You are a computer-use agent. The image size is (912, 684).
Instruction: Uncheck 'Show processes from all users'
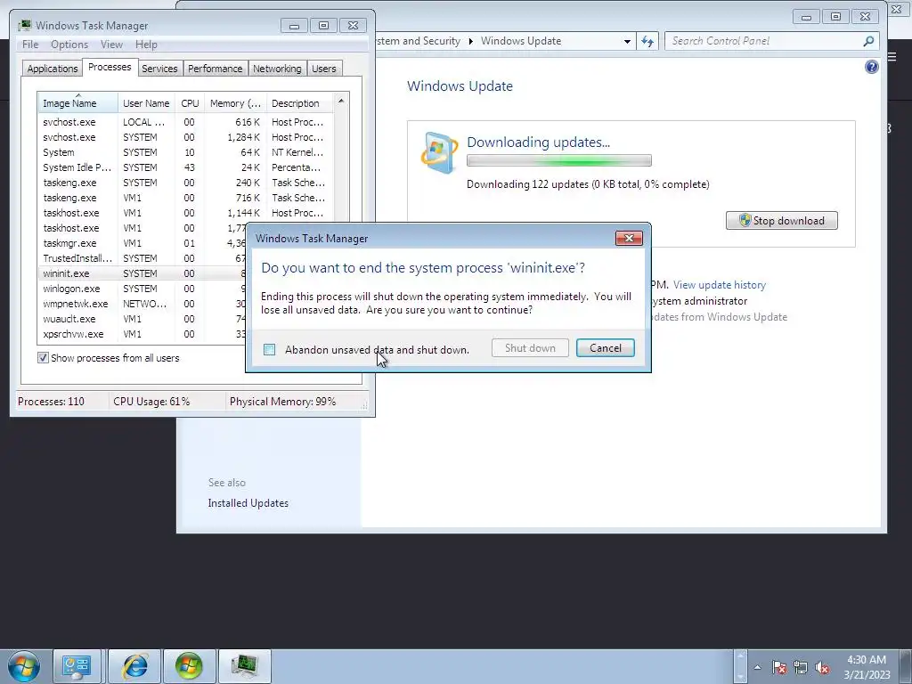pyautogui.click(x=43, y=358)
